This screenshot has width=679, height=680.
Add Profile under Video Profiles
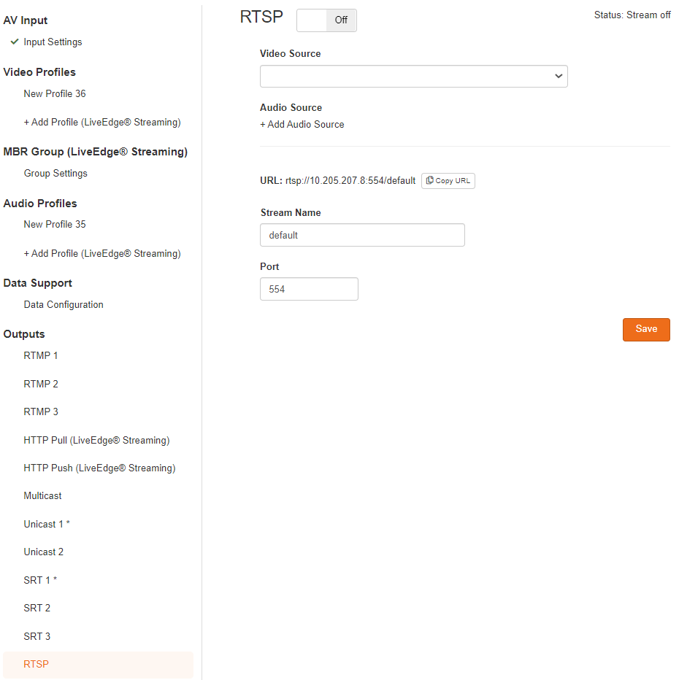click(x=102, y=123)
